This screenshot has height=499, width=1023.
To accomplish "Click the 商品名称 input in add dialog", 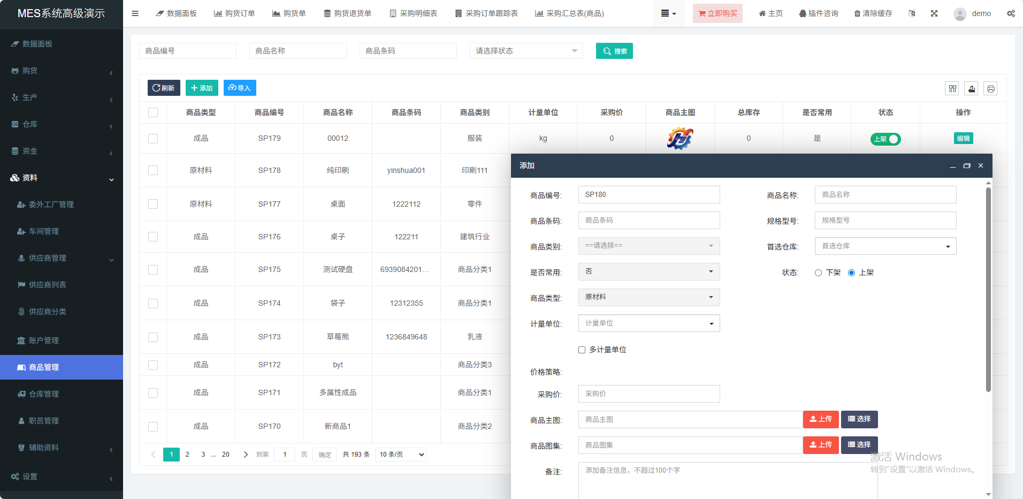I will pos(885,195).
